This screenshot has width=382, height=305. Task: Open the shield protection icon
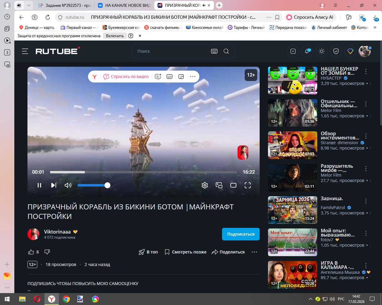[336, 51]
